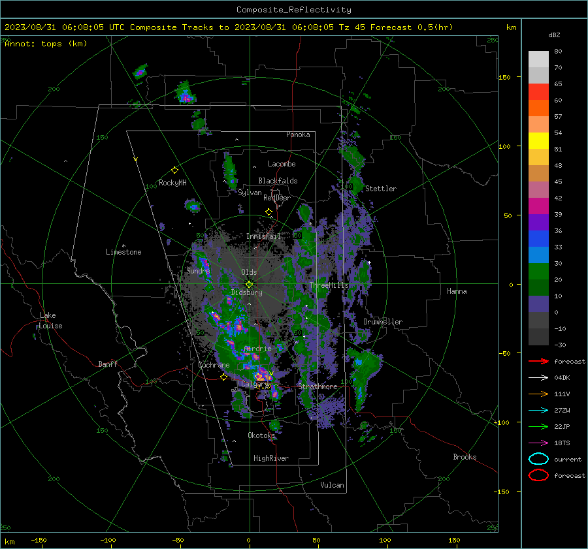Select the Calgary label
Image resolution: width=588 pixels, height=549 pixels.
coord(255,384)
